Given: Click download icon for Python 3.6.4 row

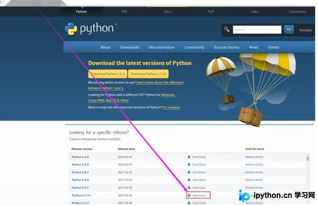Looking at the screenshot, I should tap(189, 172).
